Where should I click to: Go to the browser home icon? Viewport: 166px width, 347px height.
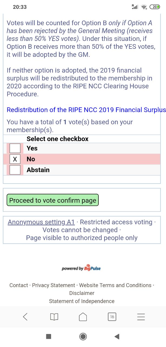83,317
